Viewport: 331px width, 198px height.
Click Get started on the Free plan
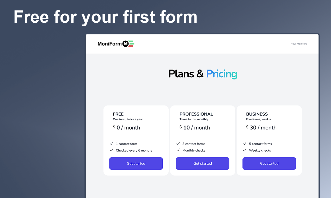click(x=136, y=164)
